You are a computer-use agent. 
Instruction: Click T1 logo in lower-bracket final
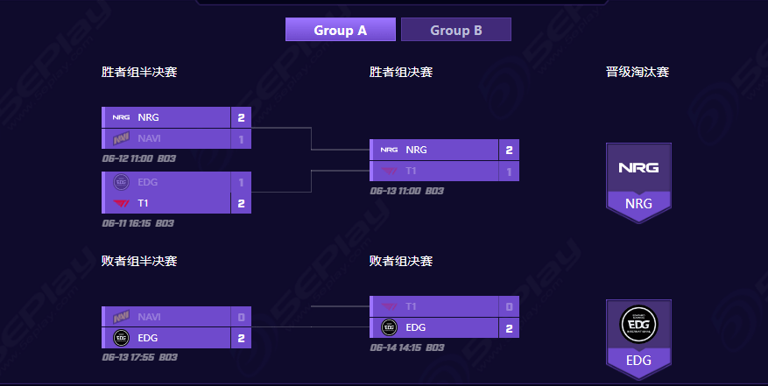[389, 306]
